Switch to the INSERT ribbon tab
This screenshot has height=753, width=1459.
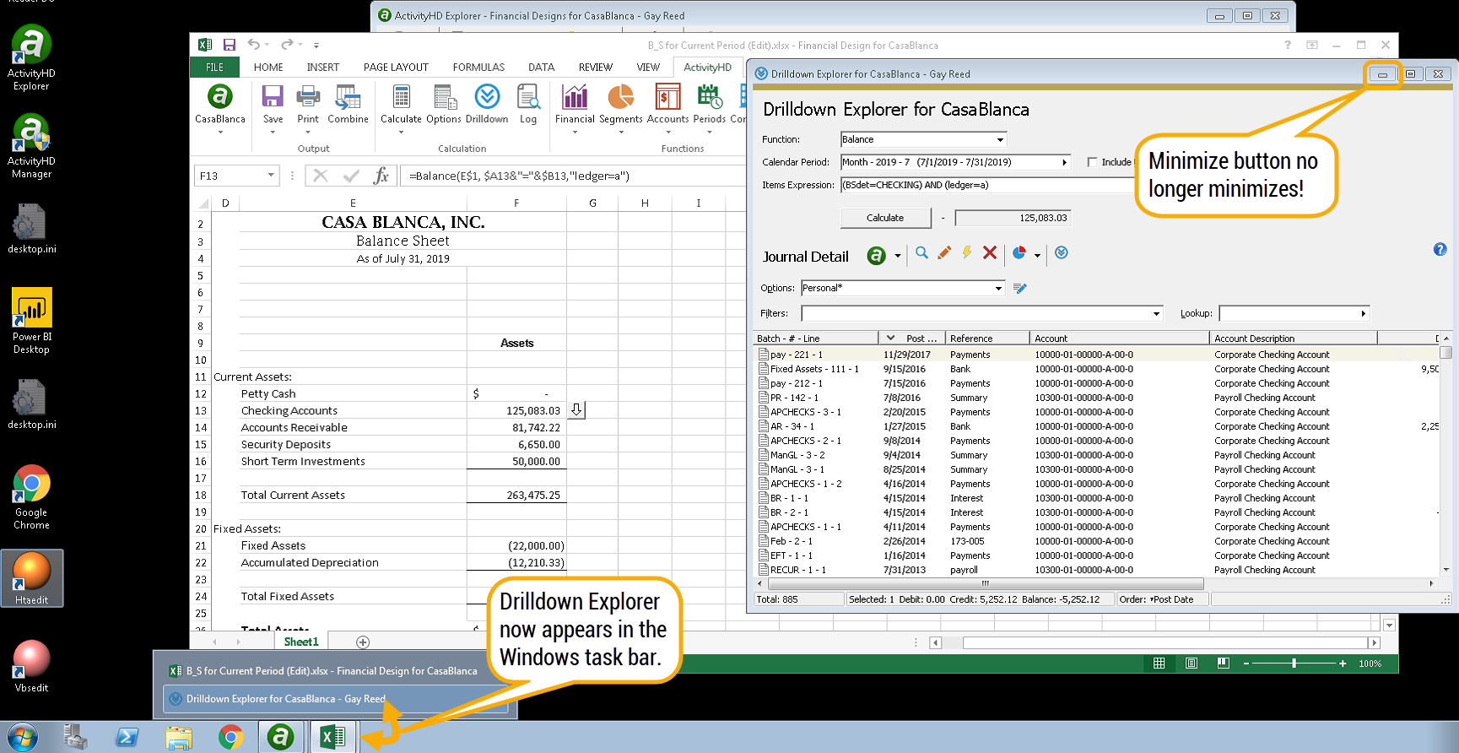click(323, 68)
